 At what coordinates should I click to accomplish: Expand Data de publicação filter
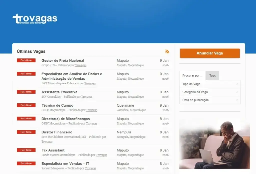[210, 100]
